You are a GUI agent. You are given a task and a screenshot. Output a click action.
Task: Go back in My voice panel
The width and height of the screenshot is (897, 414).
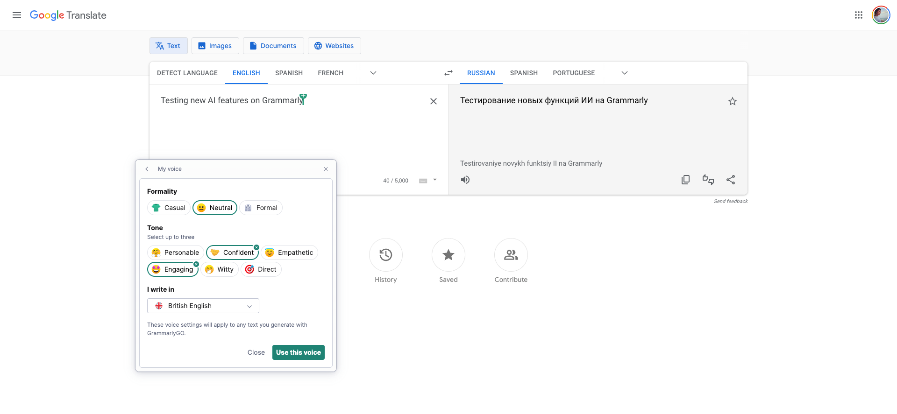point(147,169)
